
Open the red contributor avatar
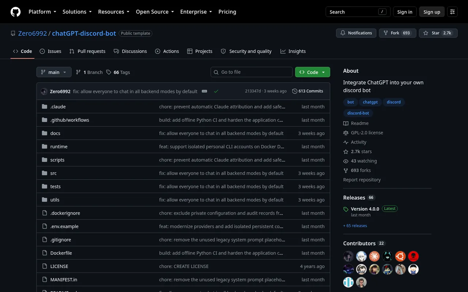click(x=413, y=256)
